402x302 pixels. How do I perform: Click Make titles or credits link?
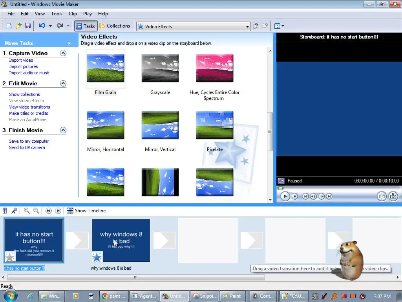pos(29,113)
